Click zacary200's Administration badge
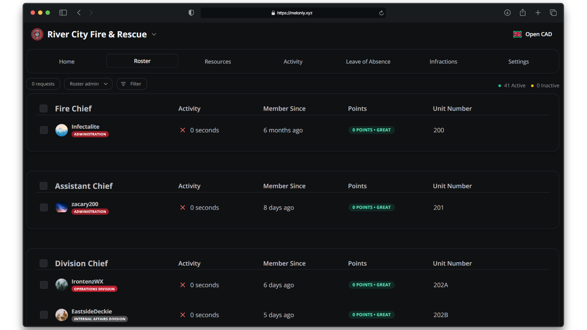Viewport: 587px width, 330px height. (x=90, y=211)
